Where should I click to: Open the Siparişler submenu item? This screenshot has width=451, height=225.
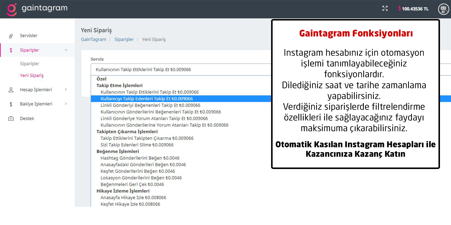point(29,64)
